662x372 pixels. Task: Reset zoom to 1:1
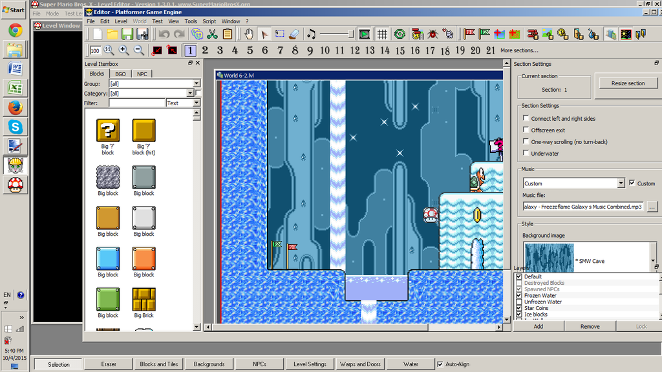click(109, 50)
